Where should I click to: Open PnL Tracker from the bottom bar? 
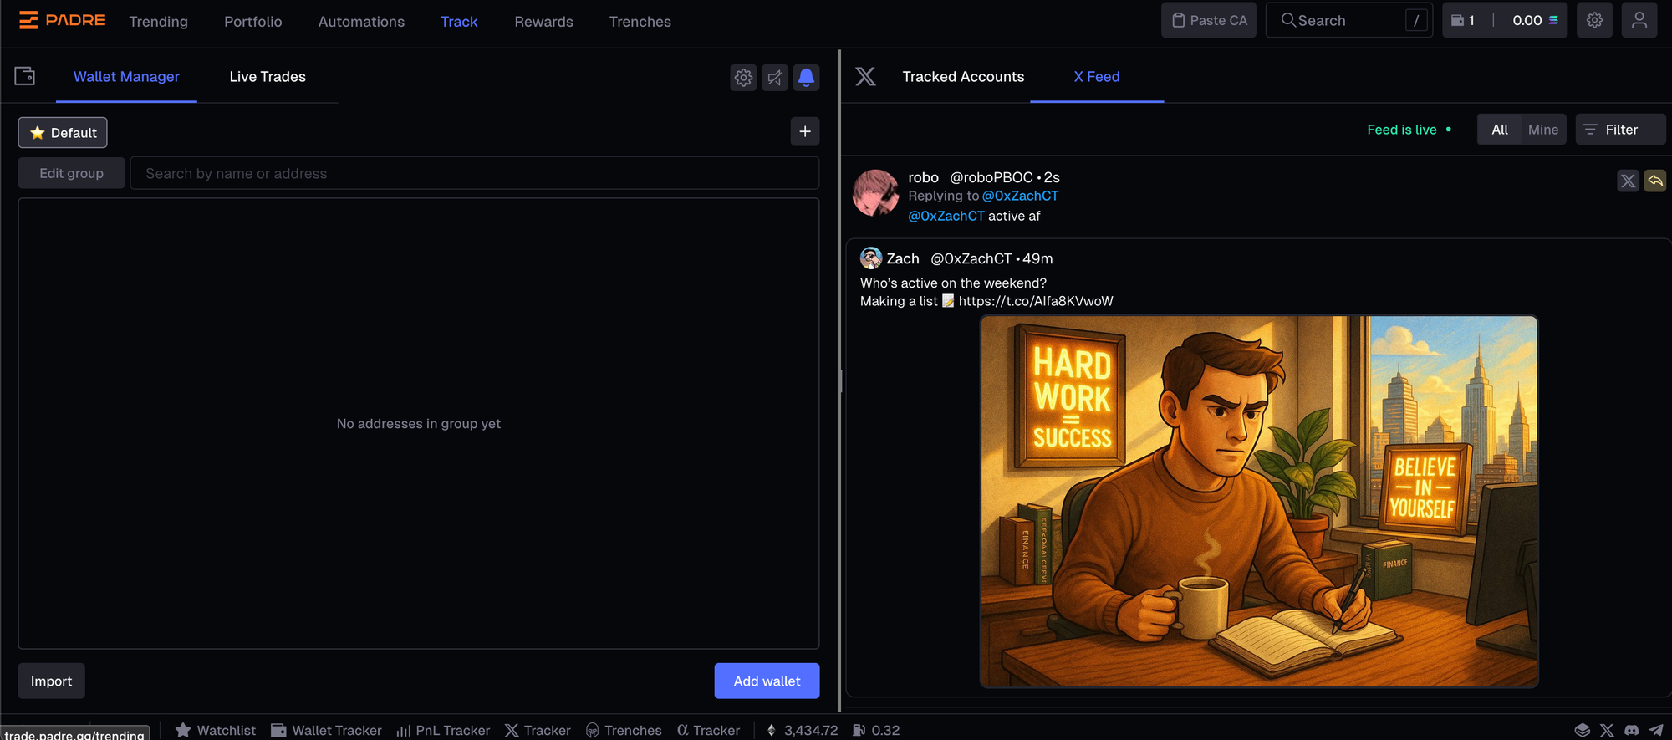[x=443, y=730]
